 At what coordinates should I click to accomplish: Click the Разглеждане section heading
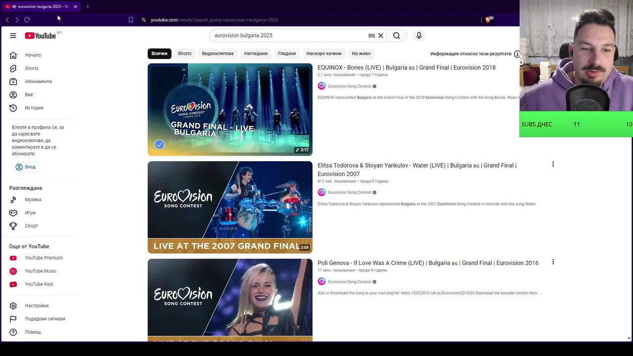[26, 188]
